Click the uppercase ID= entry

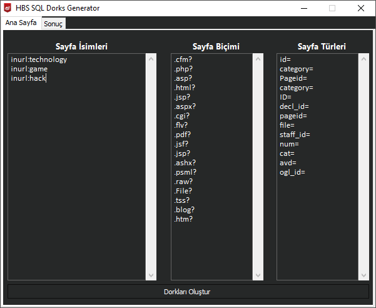tap(285, 97)
